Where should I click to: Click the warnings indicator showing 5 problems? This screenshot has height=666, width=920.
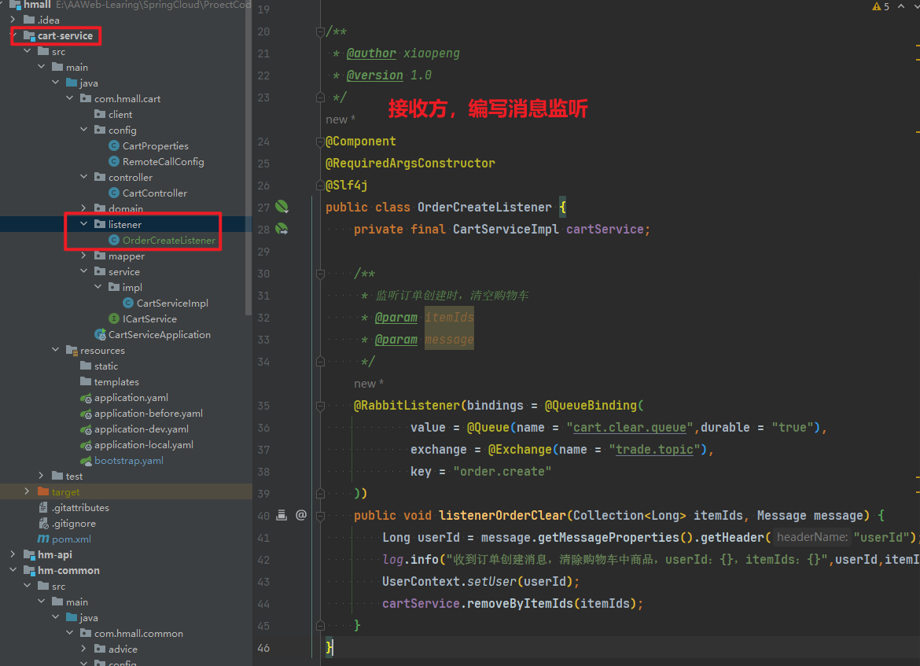tap(881, 6)
